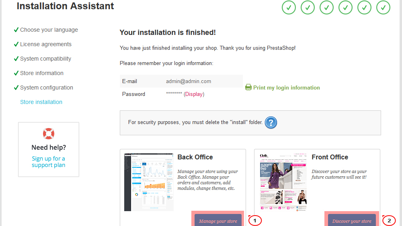Image resolution: width=402 pixels, height=226 pixels.
Task: Reveal password via the Display link
Action: point(194,94)
